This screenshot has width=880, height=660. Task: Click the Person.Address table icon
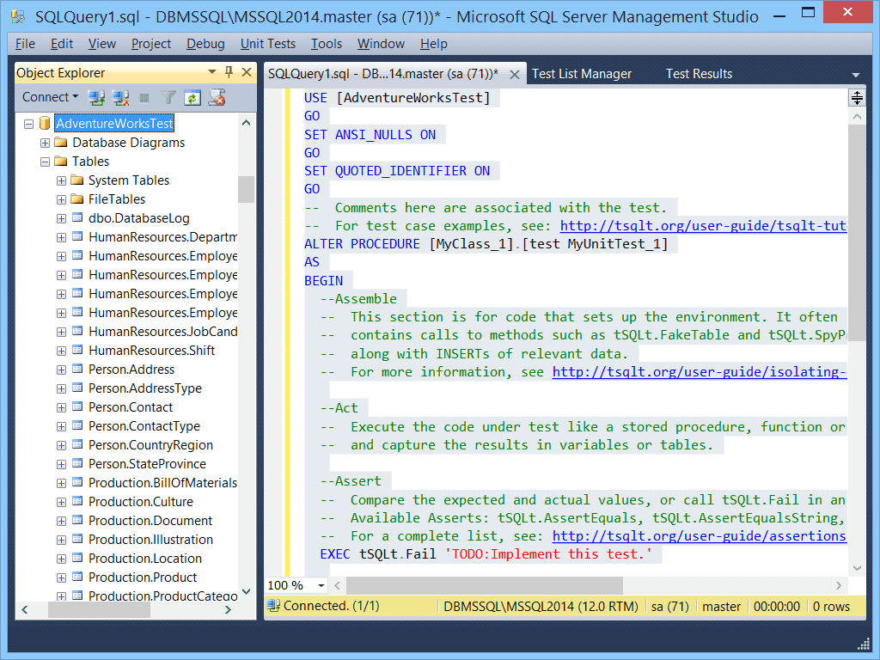pos(77,370)
